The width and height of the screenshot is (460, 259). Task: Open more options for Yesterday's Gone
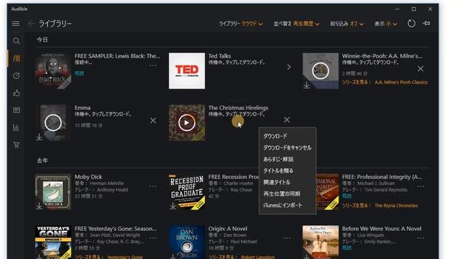[153, 238]
